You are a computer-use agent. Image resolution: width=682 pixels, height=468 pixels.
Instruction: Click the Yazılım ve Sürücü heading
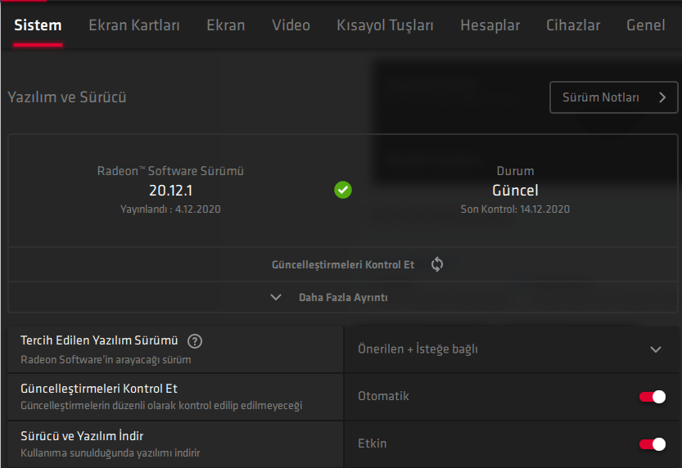pyautogui.click(x=67, y=97)
